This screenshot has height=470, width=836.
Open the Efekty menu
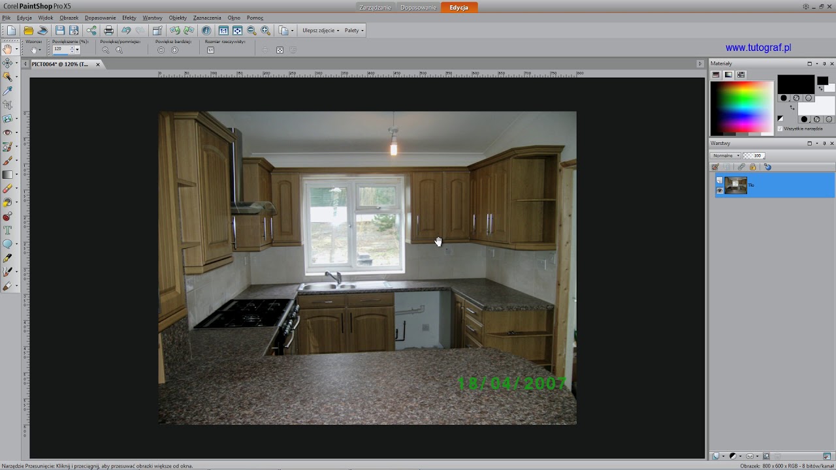pyautogui.click(x=129, y=18)
